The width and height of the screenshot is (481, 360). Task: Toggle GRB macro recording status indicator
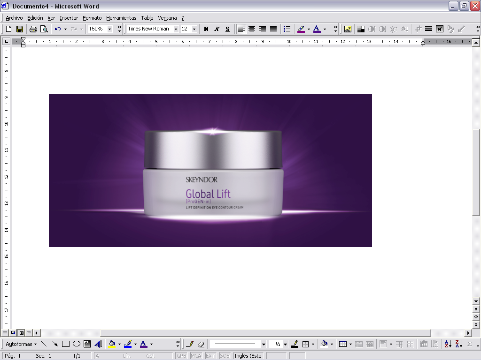click(181, 356)
